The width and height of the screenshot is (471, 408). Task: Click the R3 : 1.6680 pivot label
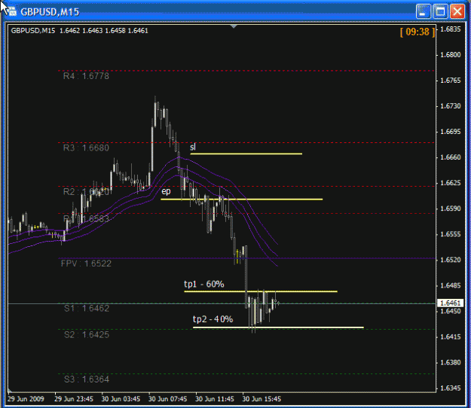pos(86,148)
